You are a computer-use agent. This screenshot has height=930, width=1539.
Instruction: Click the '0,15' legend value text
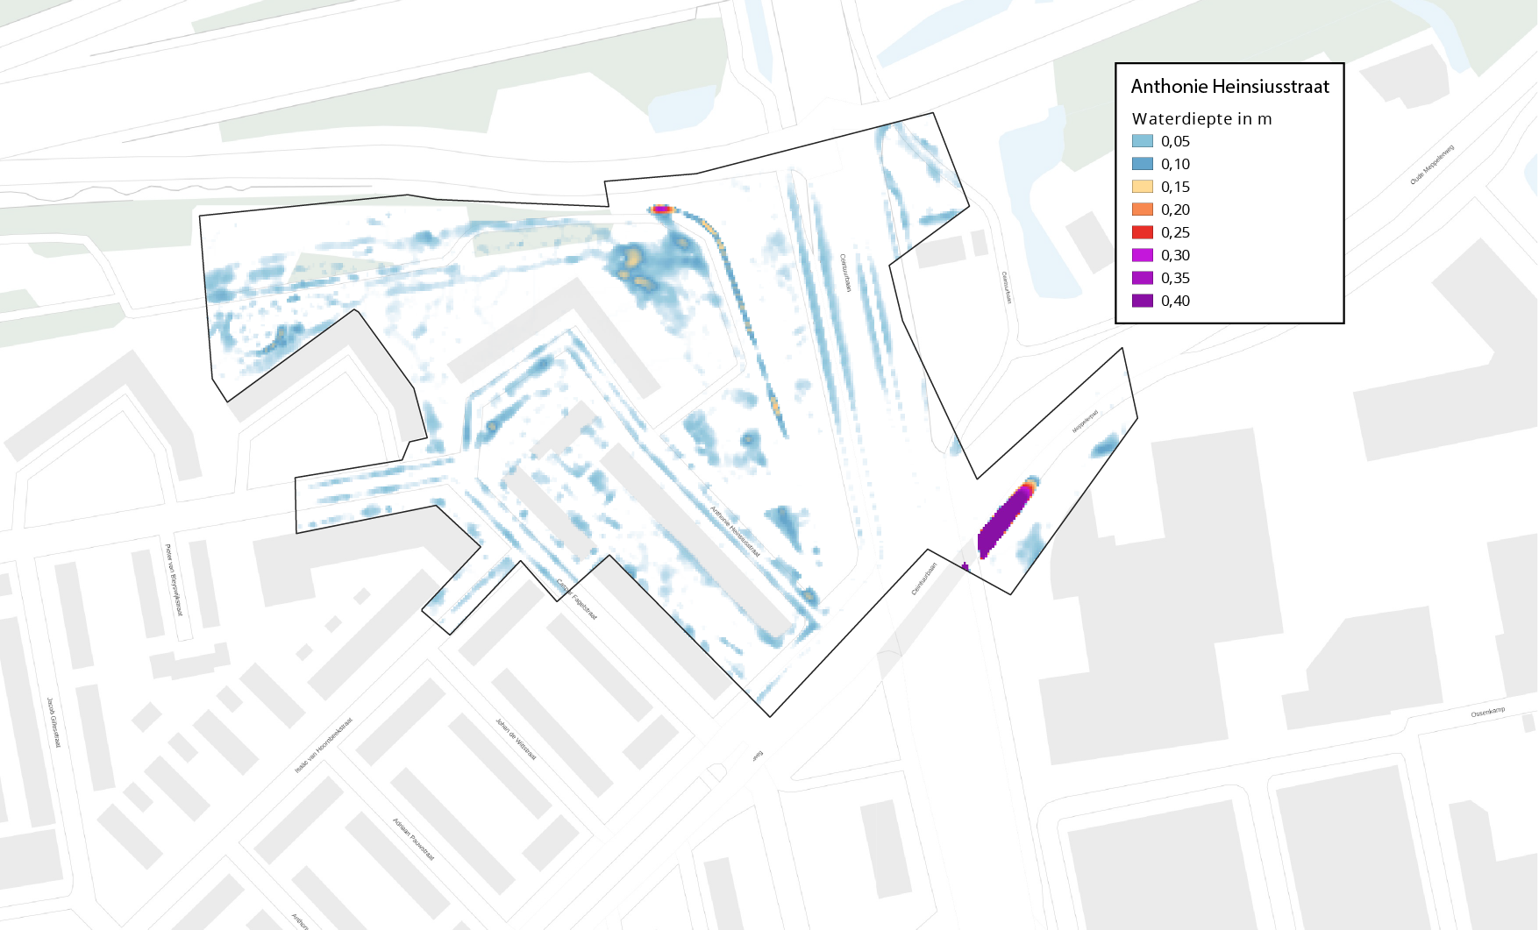(x=1175, y=187)
